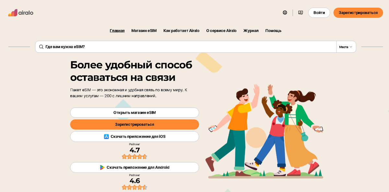Click the search magnifier icon
Viewport: 389px width, 192px height.
pos(41,47)
